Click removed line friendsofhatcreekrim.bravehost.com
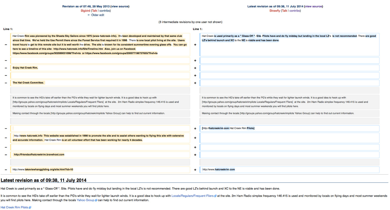The image size is (390, 210). point(100,155)
